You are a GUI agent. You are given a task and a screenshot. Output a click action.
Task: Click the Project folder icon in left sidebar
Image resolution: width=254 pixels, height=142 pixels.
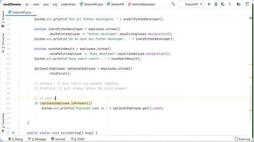(3, 26)
